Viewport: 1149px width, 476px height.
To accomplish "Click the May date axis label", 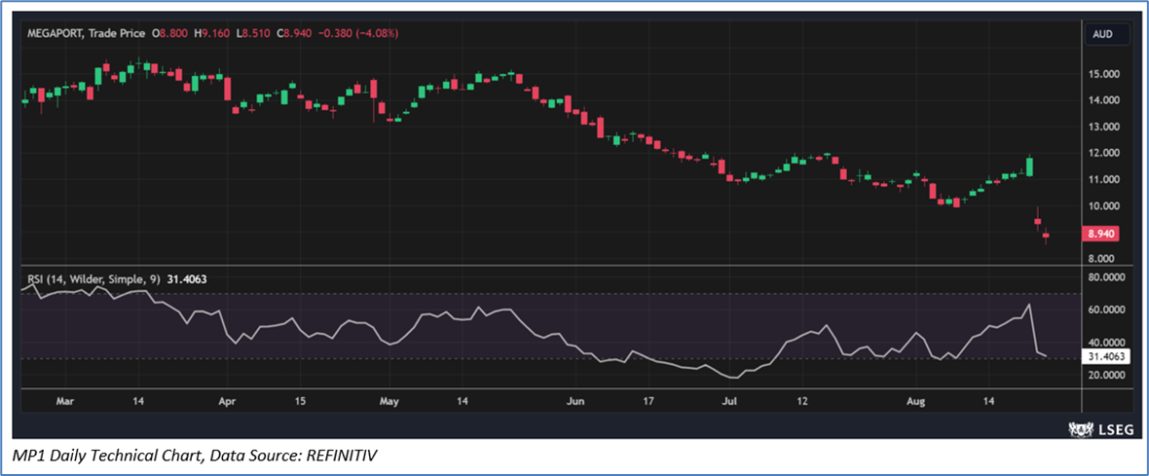I will pyautogui.click(x=389, y=401).
